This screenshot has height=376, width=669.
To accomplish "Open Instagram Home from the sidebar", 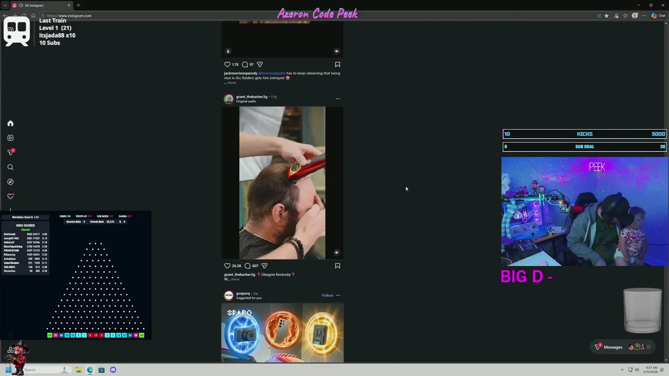I will (10, 123).
